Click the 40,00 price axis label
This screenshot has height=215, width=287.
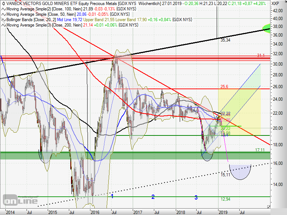[x=278, y=19]
